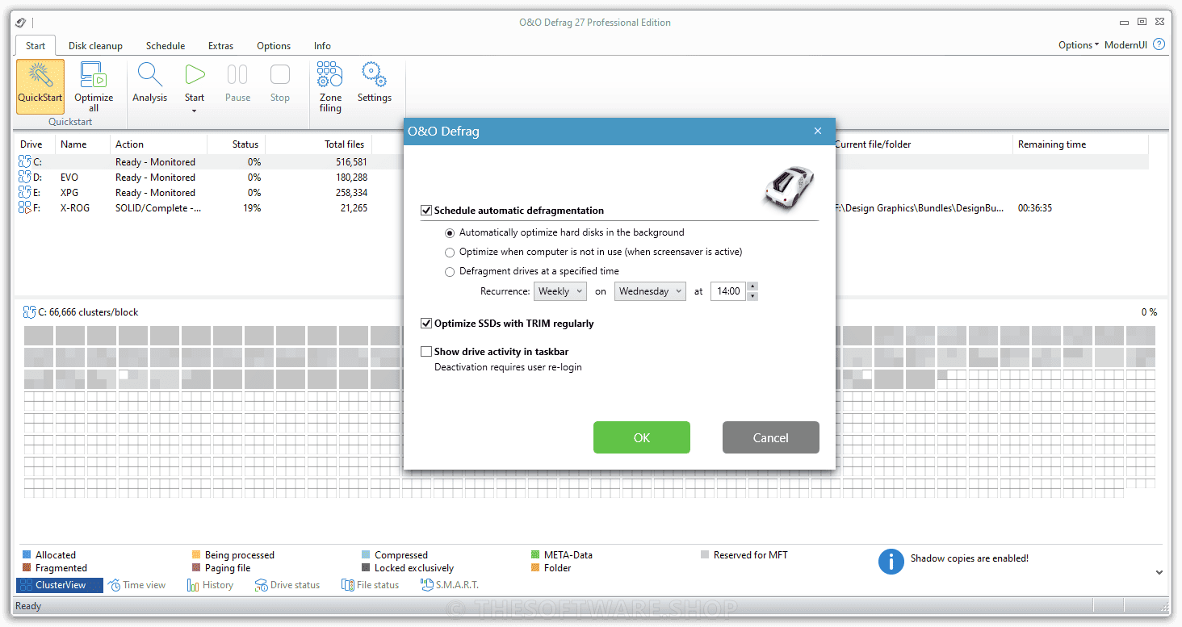Click the drive E: icon in the list
1182x627 pixels.
[24, 193]
